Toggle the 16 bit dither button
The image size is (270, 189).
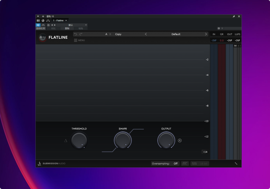200,163
